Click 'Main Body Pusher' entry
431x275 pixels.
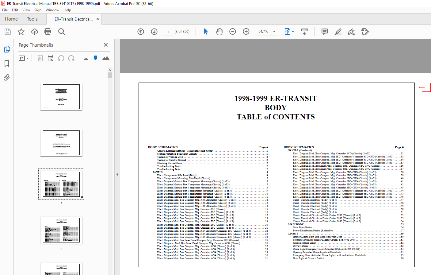pyautogui.click(x=303, y=227)
